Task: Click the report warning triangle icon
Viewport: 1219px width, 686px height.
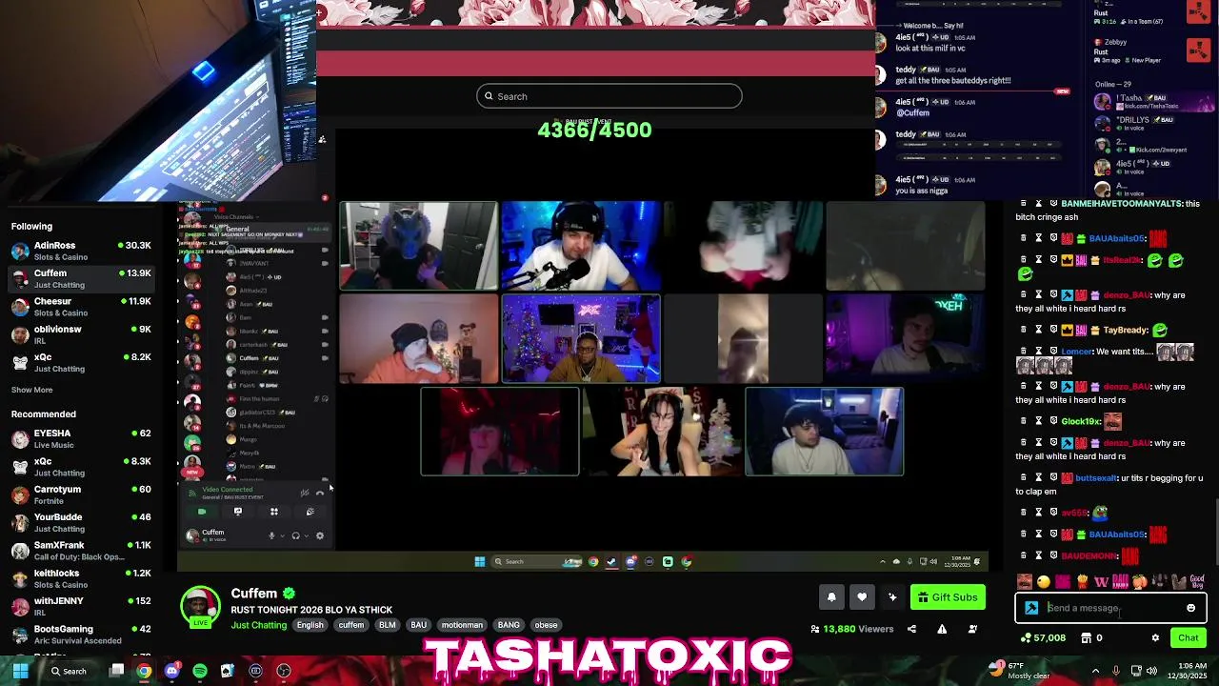Action: [x=942, y=629]
